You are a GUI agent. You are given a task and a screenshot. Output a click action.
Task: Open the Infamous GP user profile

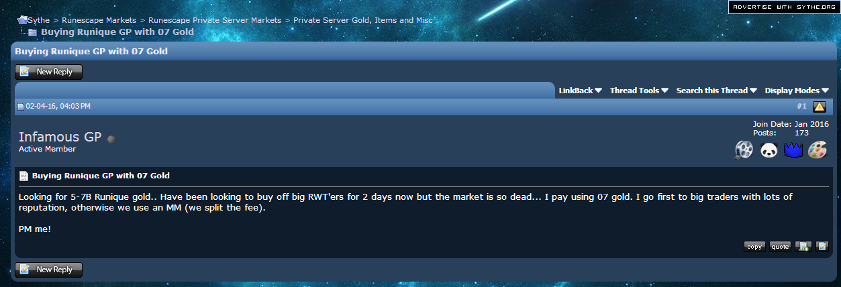(60, 137)
